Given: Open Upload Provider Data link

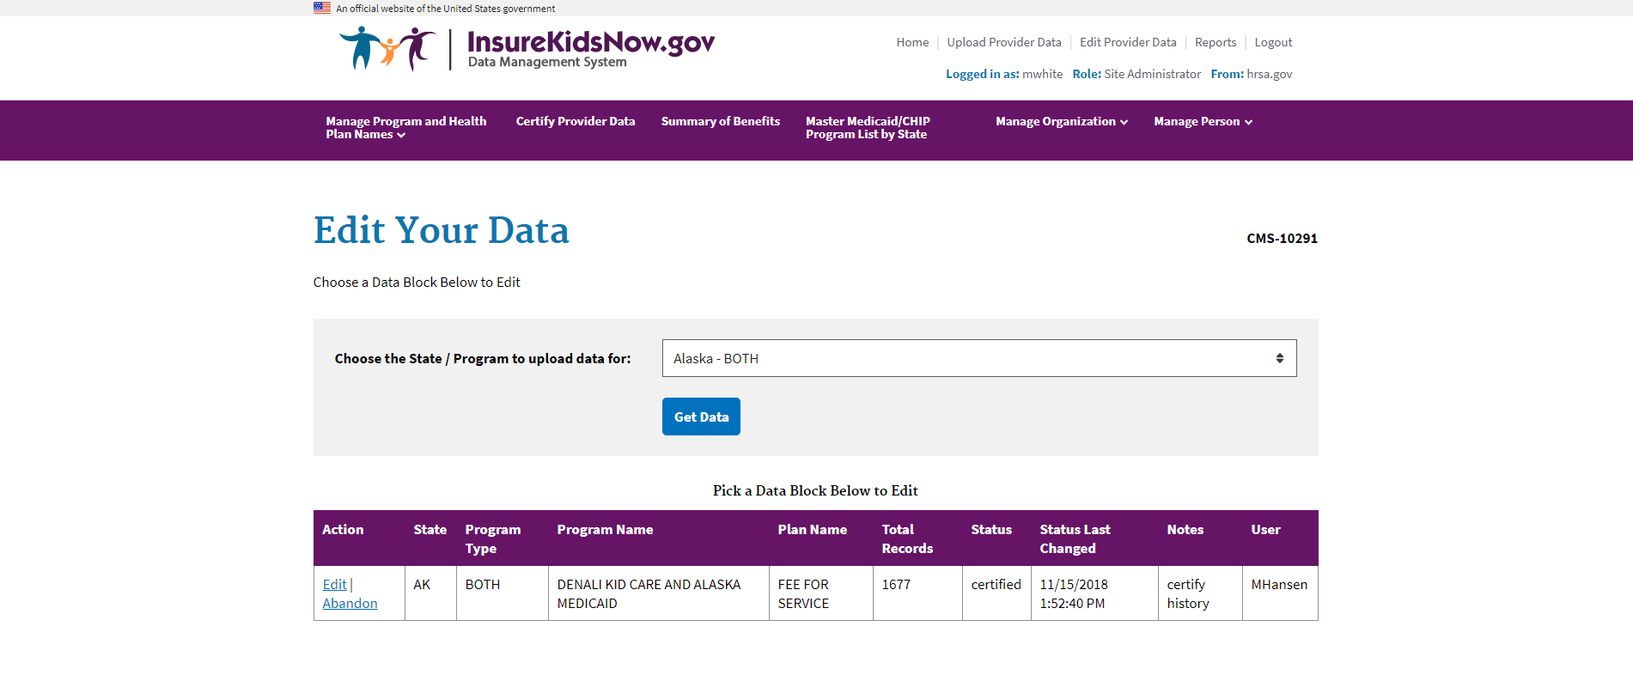Looking at the screenshot, I should pos(1003,42).
